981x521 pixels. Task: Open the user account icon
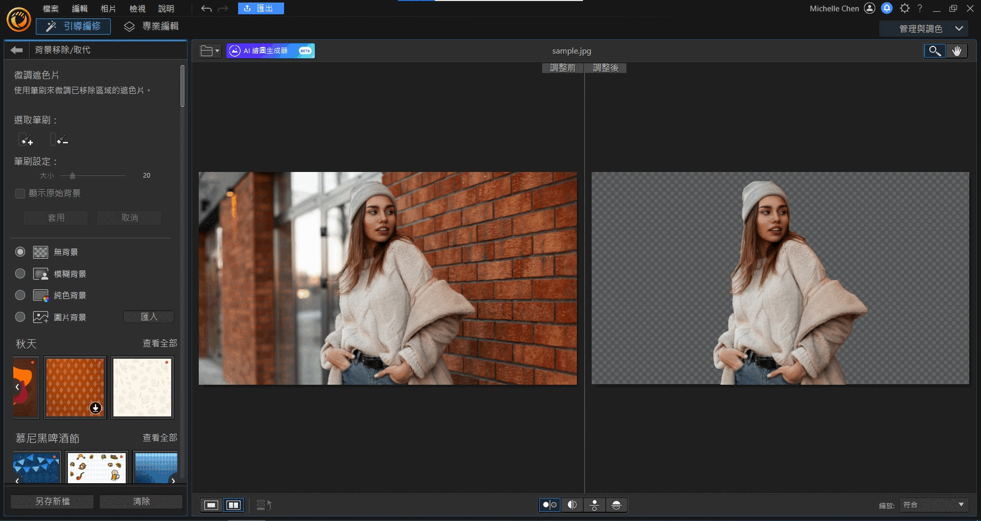click(x=870, y=8)
